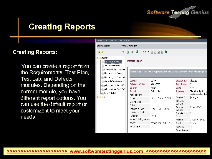Click the Priority field label
This screenshot has width=212, height=159.
(179, 123)
